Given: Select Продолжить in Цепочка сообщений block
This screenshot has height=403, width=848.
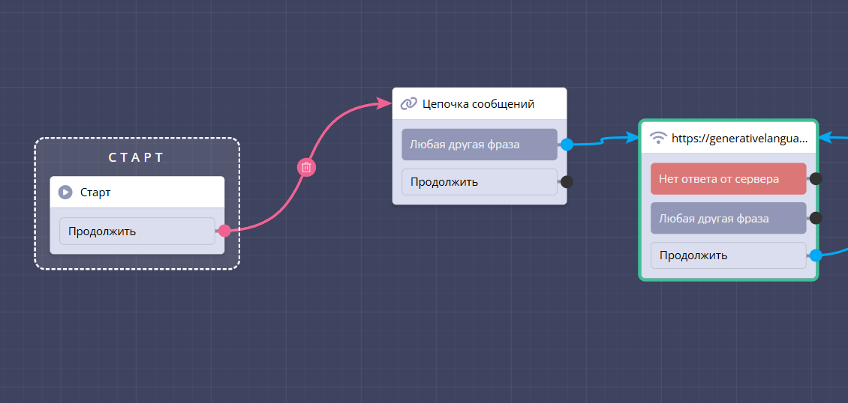Looking at the screenshot, I should tap(479, 181).
